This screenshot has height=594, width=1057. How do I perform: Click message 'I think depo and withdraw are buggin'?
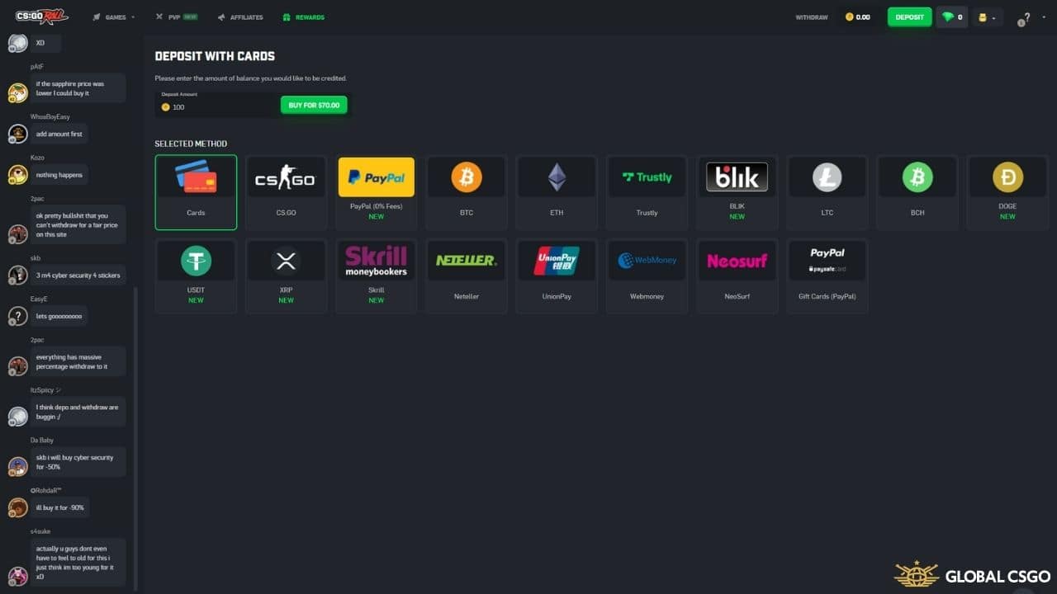(x=78, y=412)
